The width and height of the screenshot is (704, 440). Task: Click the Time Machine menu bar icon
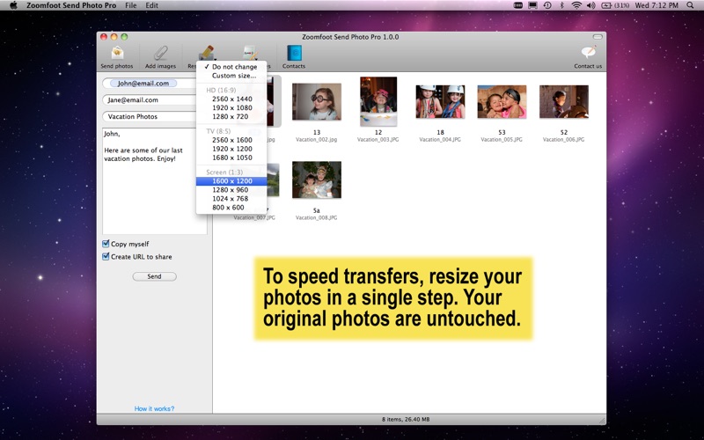tap(547, 5)
